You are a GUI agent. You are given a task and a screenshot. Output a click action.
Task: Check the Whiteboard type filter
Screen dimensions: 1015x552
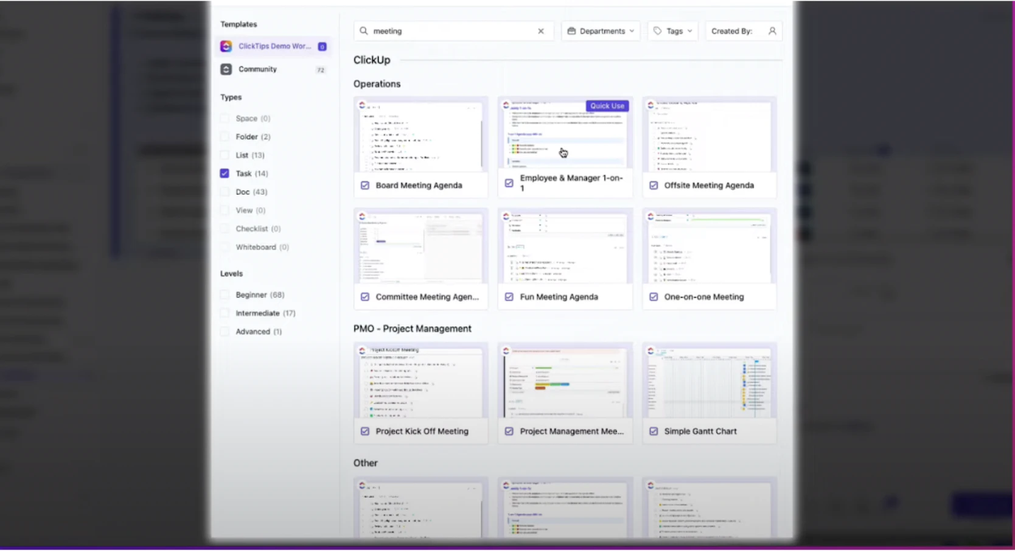pos(225,247)
